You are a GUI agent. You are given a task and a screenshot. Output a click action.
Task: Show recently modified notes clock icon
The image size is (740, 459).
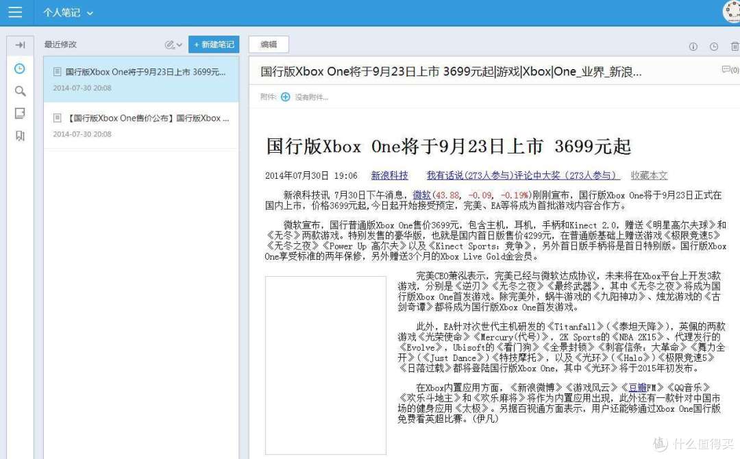click(x=20, y=69)
